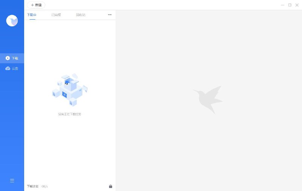
Task: Switch to the 下载中 tab
Action: point(32,15)
